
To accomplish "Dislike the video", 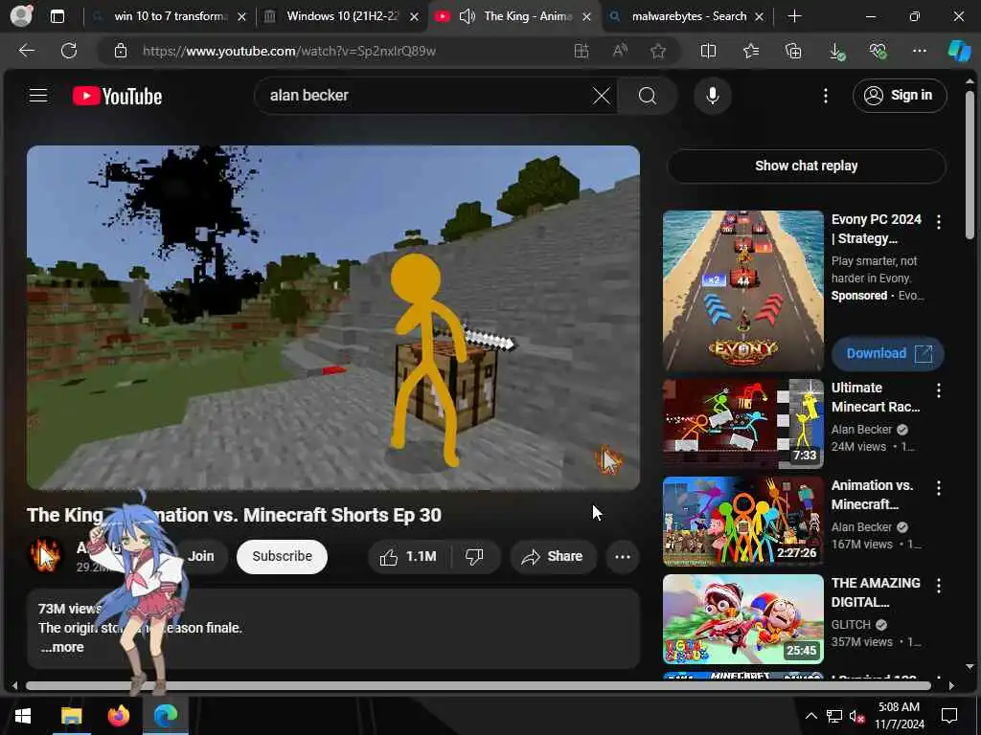I will (475, 557).
